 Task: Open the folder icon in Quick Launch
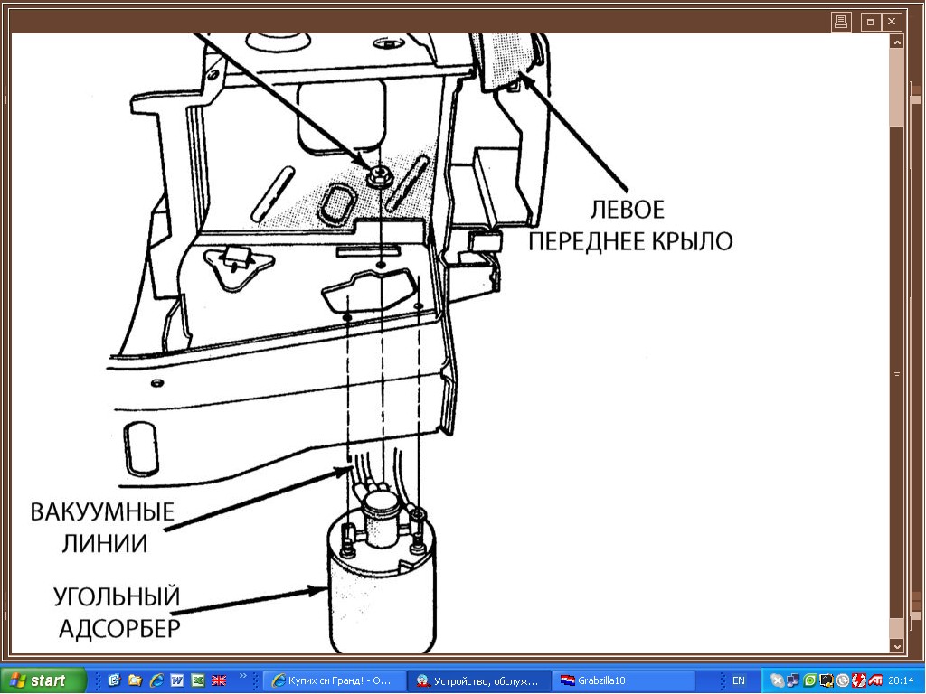pos(135,680)
